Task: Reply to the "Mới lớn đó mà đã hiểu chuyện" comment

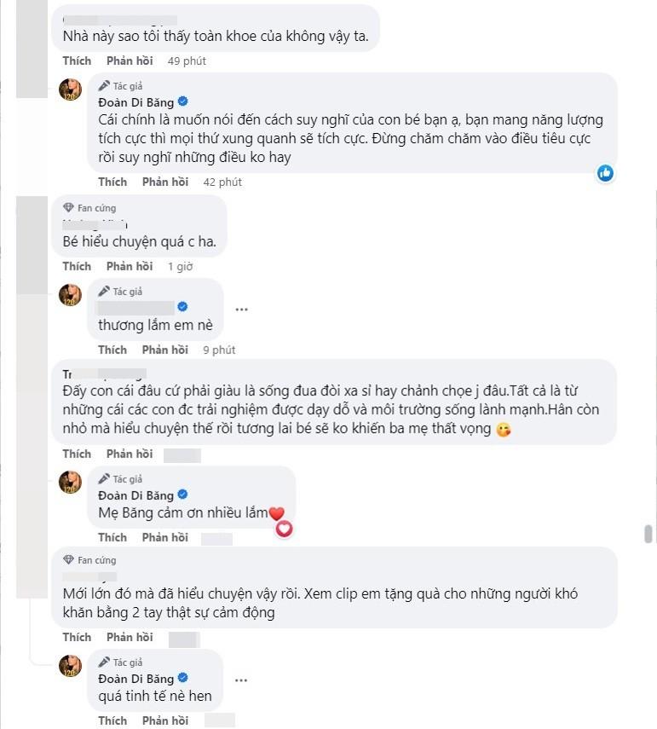Action: [x=130, y=637]
